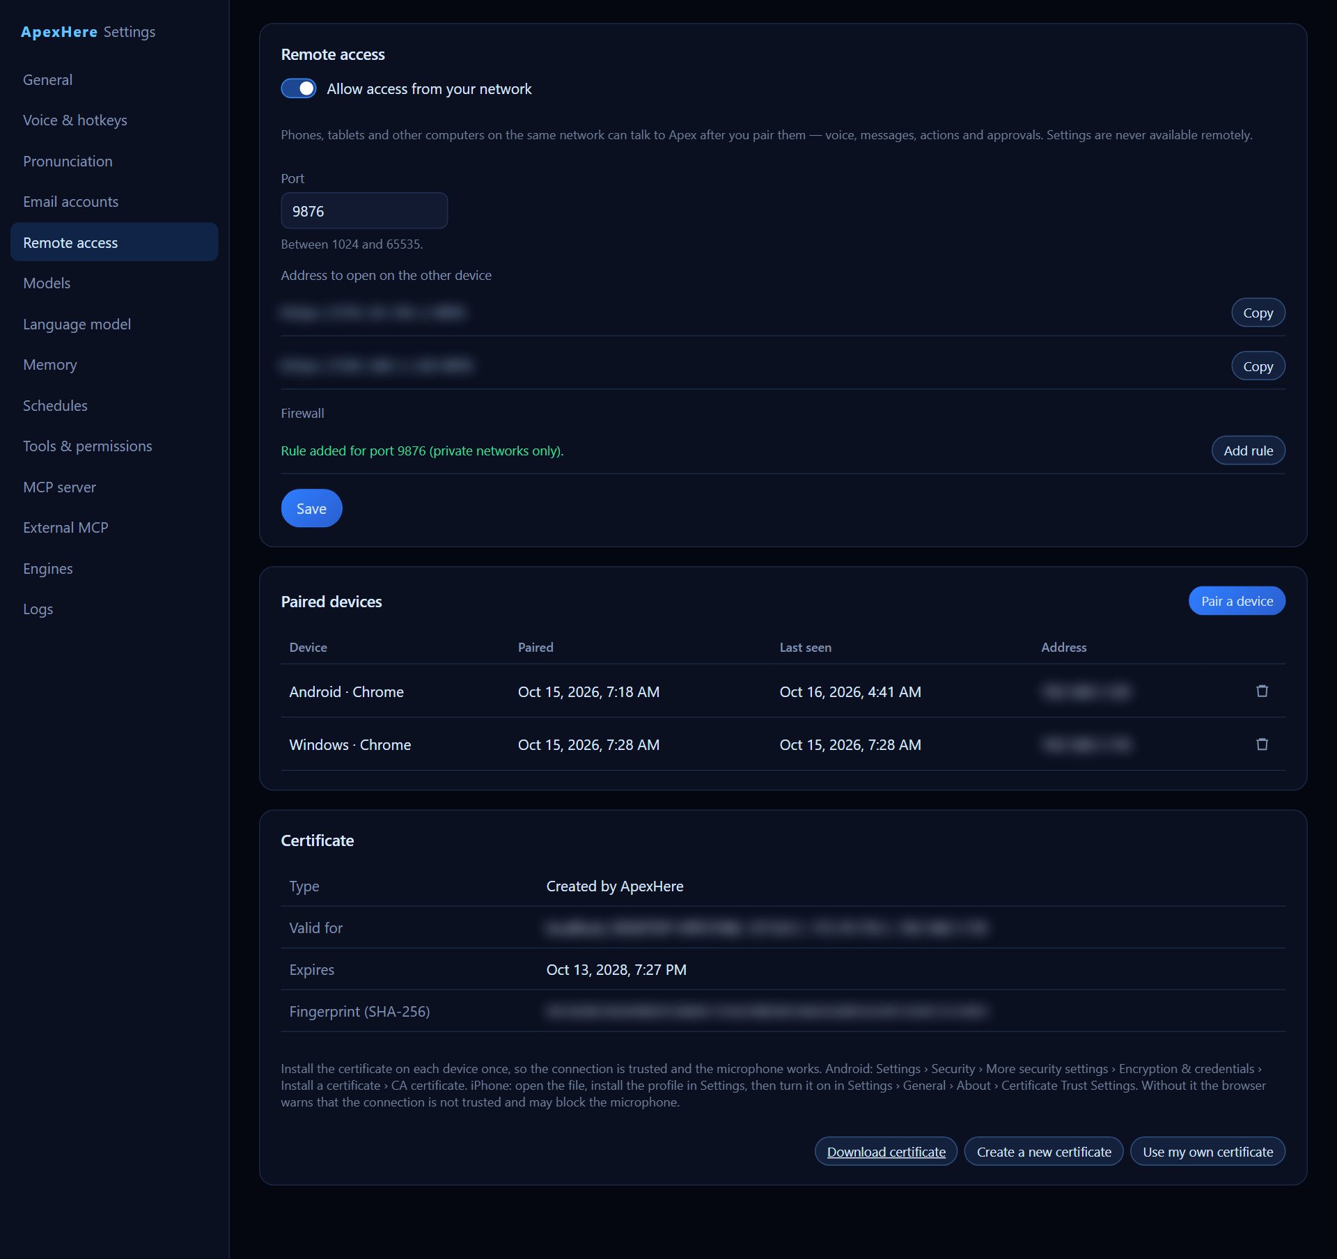
Task: Open Voice & hotkeys settings
Action: click(x=114, y=120)
